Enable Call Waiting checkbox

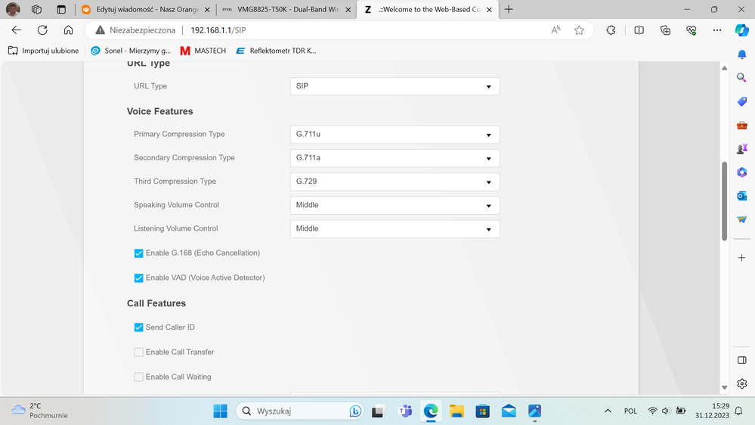point(138,377)
